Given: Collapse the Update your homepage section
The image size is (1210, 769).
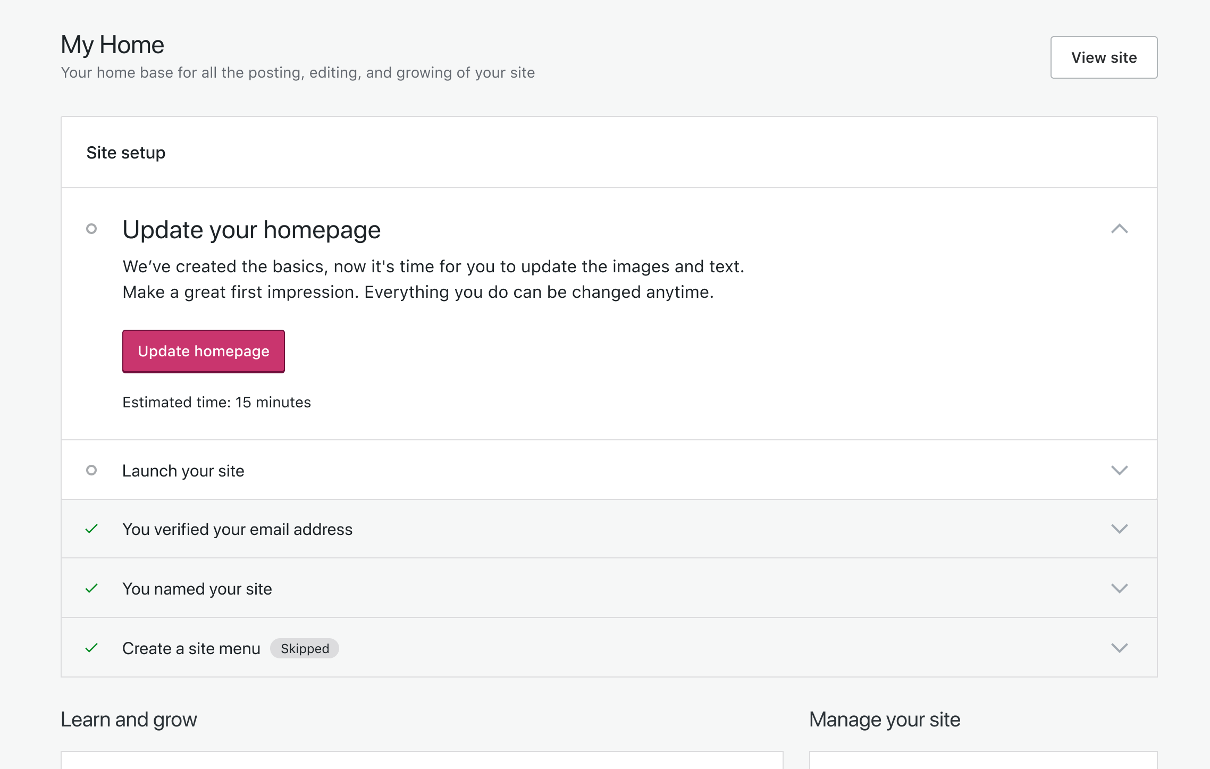Looking at the screenshot, I should [1119, 229].
